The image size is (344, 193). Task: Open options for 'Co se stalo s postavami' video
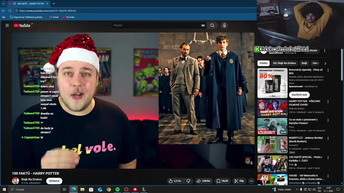328,120
